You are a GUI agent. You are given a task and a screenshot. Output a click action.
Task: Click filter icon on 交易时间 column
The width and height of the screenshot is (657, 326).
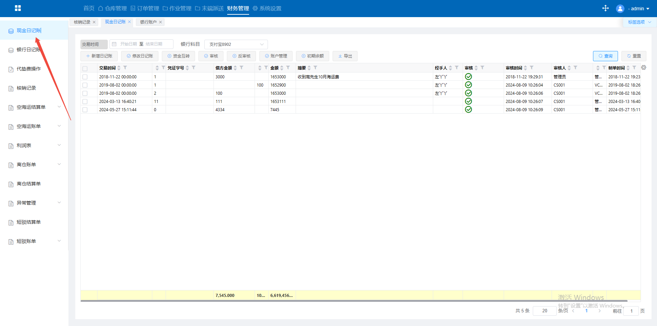point(125,68)
